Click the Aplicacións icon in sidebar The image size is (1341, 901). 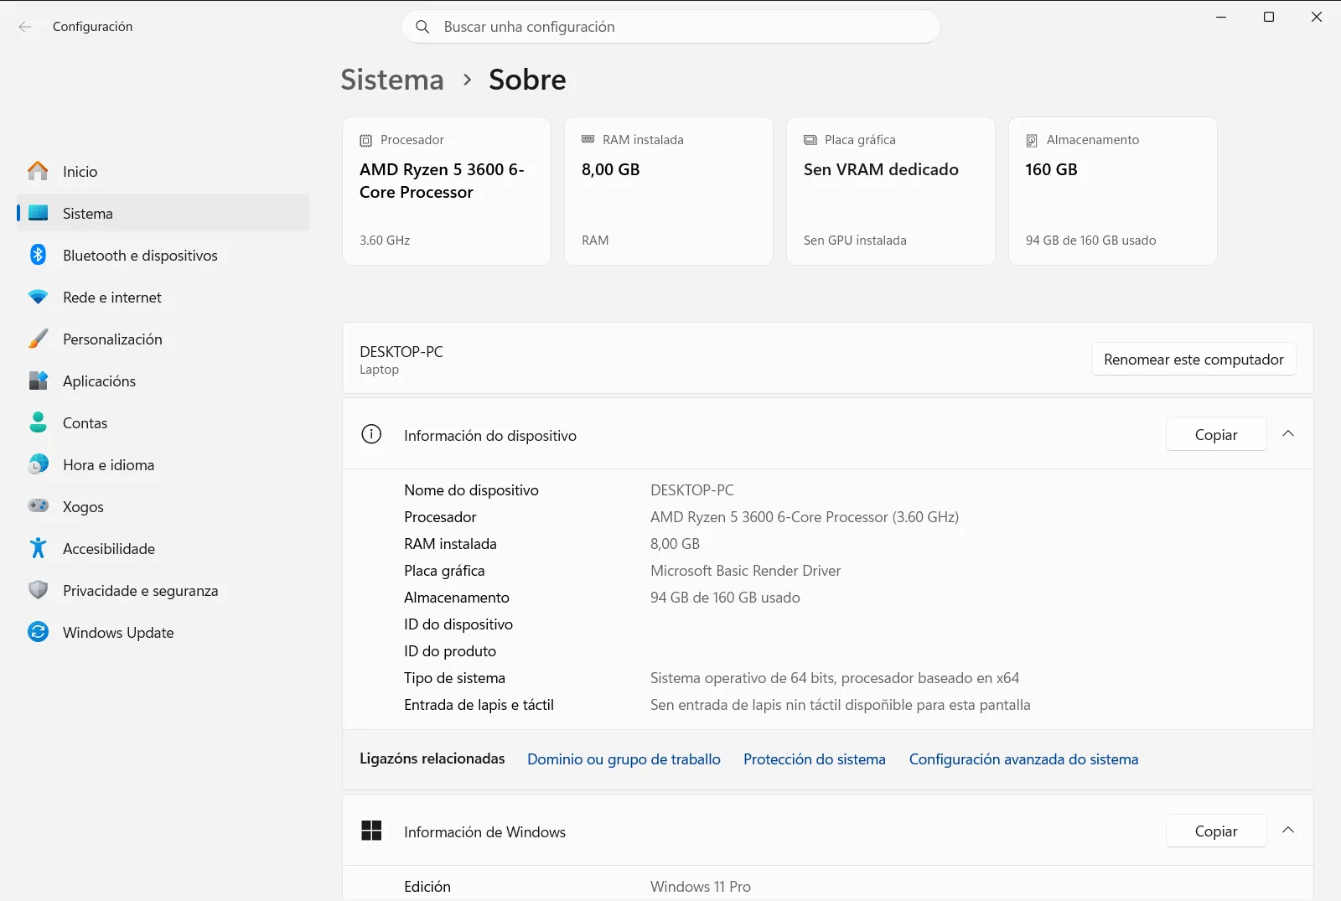point(38,381)
